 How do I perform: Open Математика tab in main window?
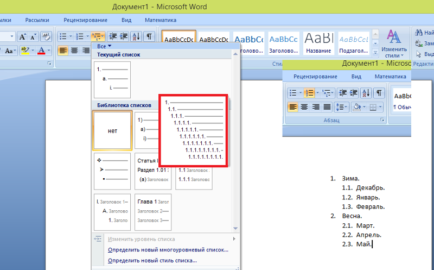tap(161, 20)
